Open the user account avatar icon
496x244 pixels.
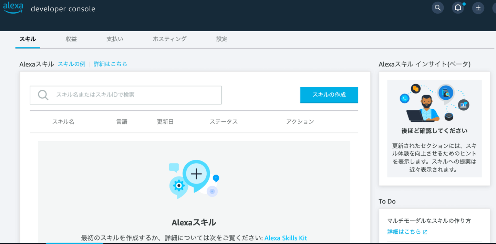(478, 8)
